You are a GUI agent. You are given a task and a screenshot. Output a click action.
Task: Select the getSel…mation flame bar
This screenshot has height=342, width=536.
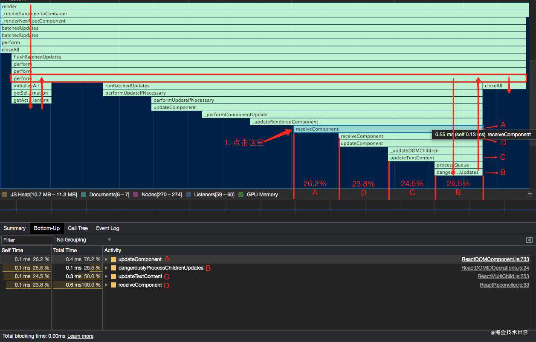[32, 93]
